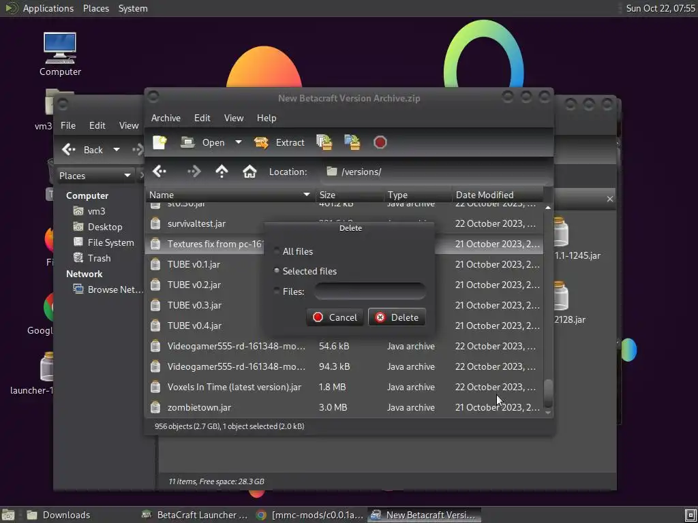The height and width of the screenshot is (523, 698).
Task: Open the File menu in file manager
Action: click(68, 125)
